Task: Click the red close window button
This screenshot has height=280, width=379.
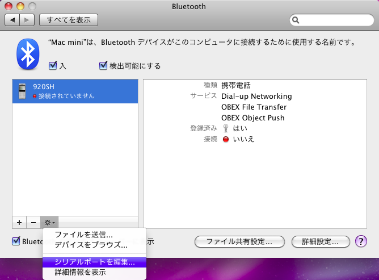Action: [9, 6]
